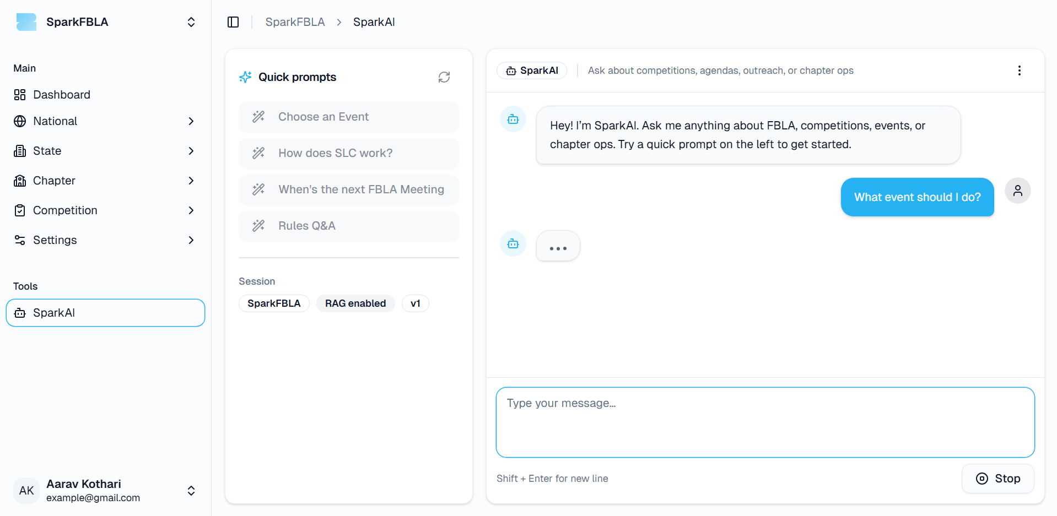Expand the State section chevron
The image size is (1057, 516).
click(x=191, y=151)
